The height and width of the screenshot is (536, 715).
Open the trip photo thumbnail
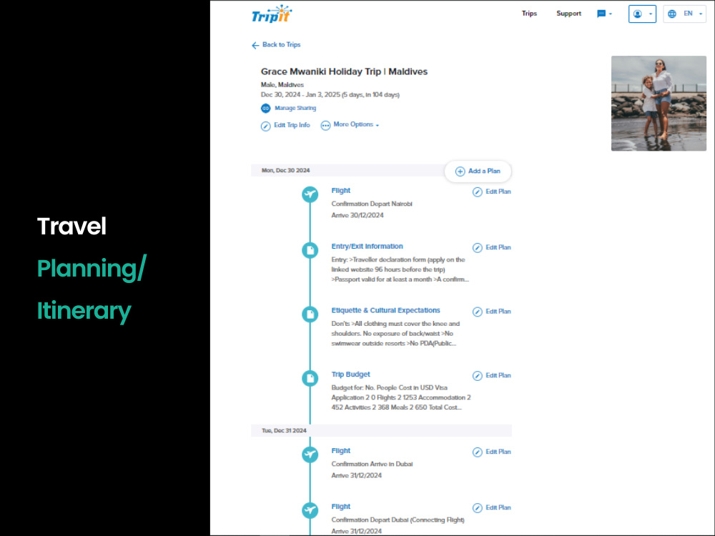(659, 104)
